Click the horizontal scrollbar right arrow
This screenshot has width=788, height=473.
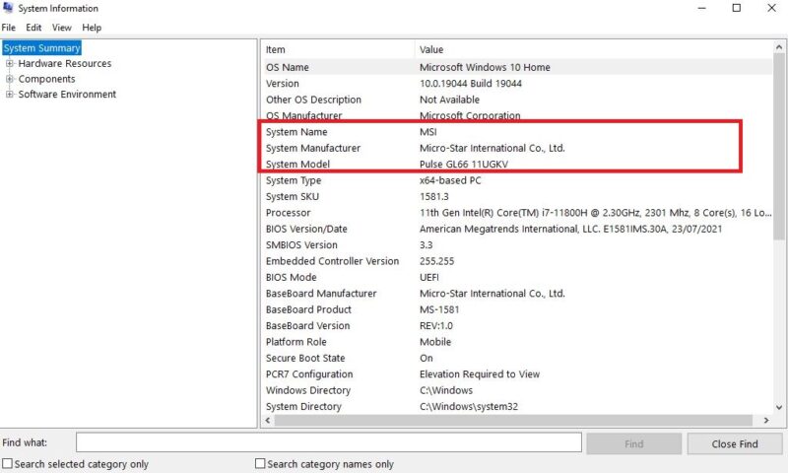pos(766,420)
